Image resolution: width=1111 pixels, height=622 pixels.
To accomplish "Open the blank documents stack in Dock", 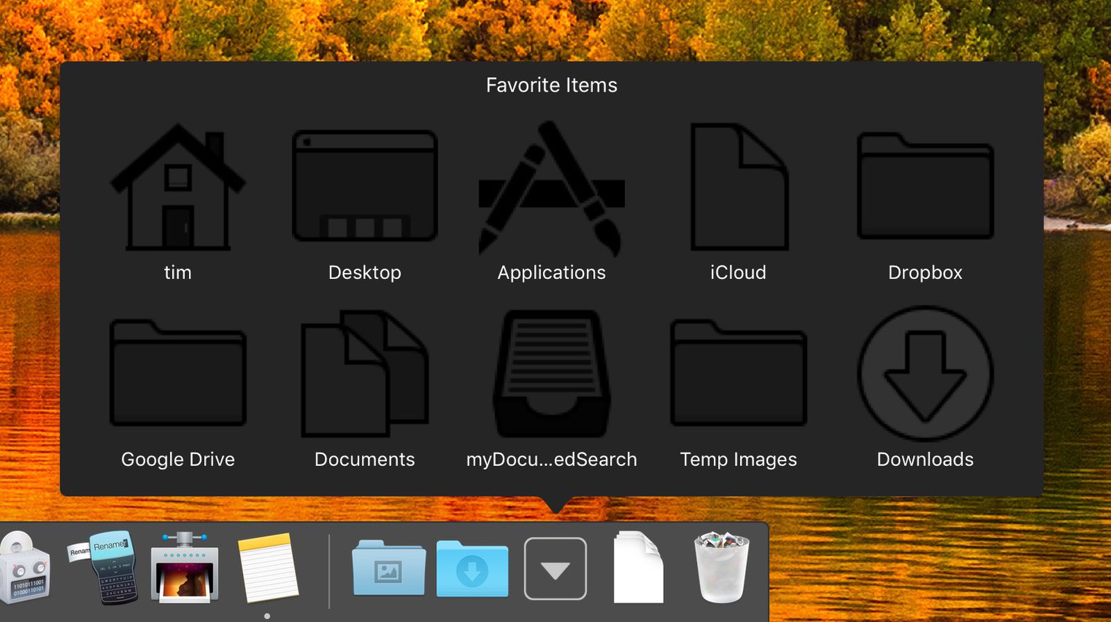I will tap(638, 567).
